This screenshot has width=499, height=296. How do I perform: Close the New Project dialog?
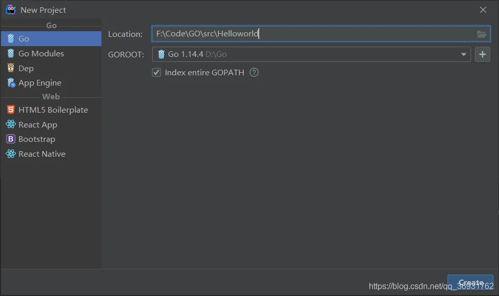pyautogui.click(x=483, y=10)
